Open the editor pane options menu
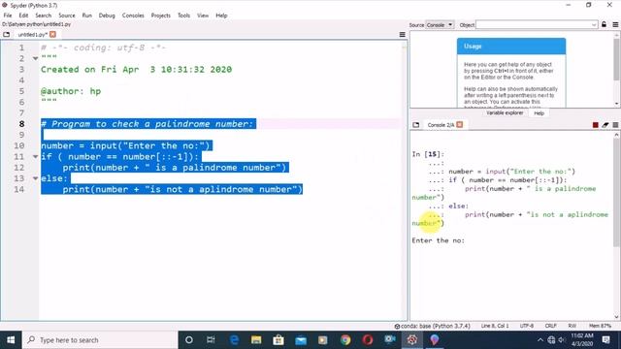Screen dimensions: 621x349 pyautogui.click(x=402, y=35)
